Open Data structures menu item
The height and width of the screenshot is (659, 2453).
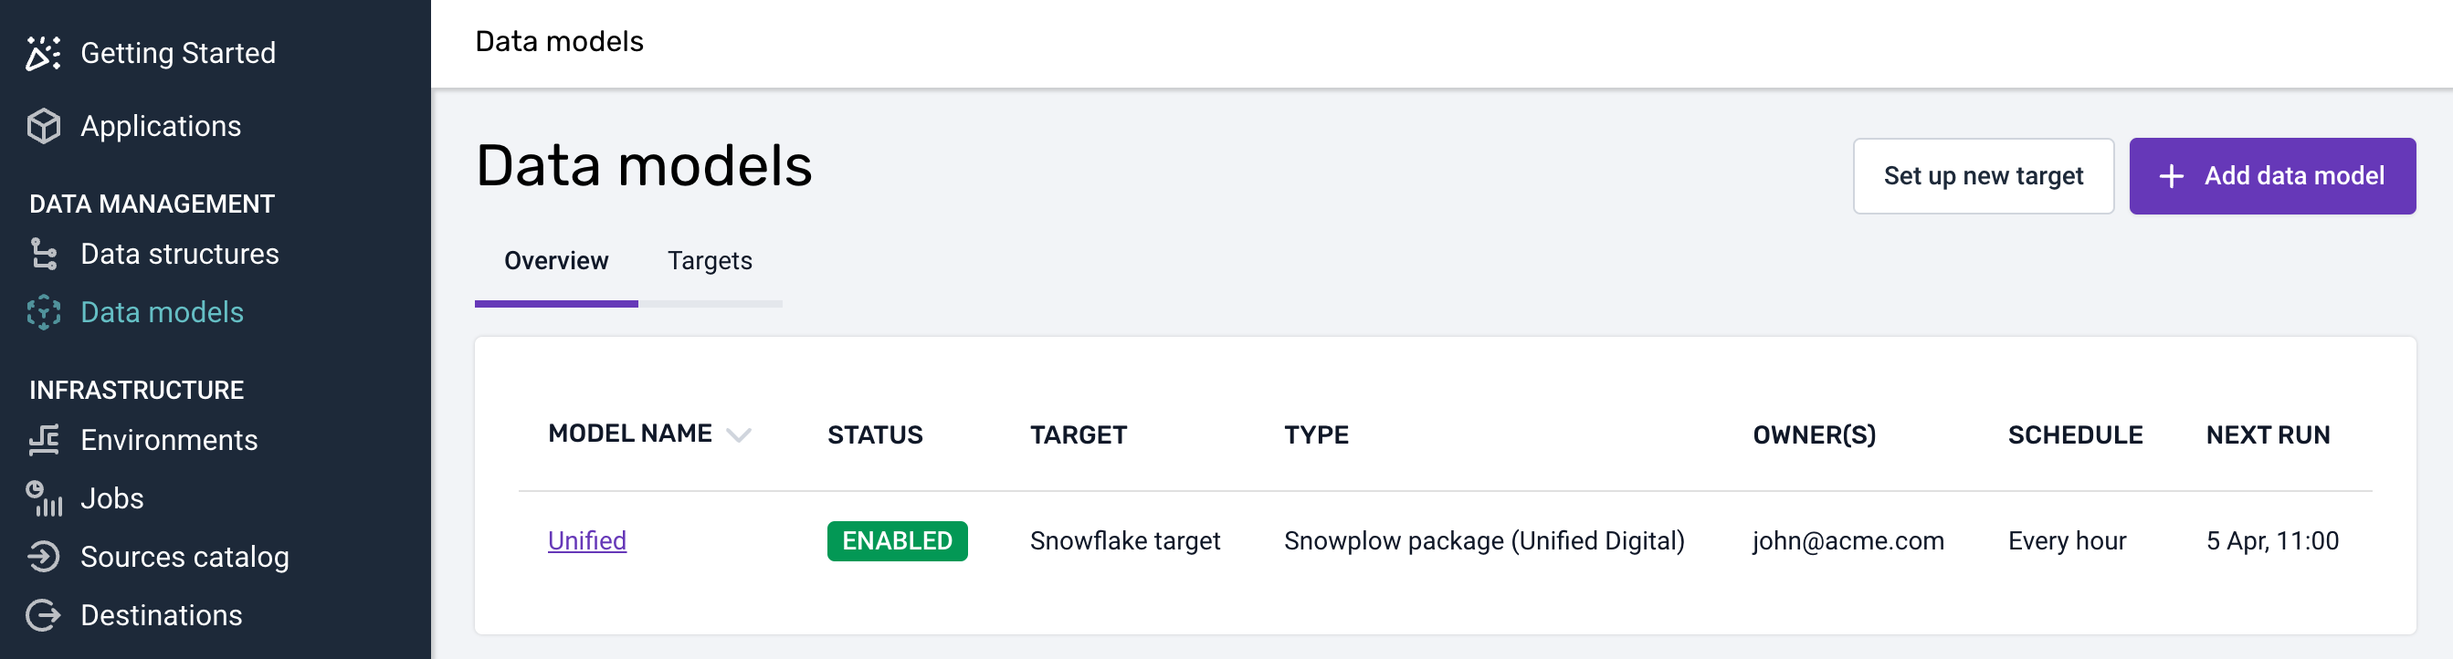tap(180, 255)
